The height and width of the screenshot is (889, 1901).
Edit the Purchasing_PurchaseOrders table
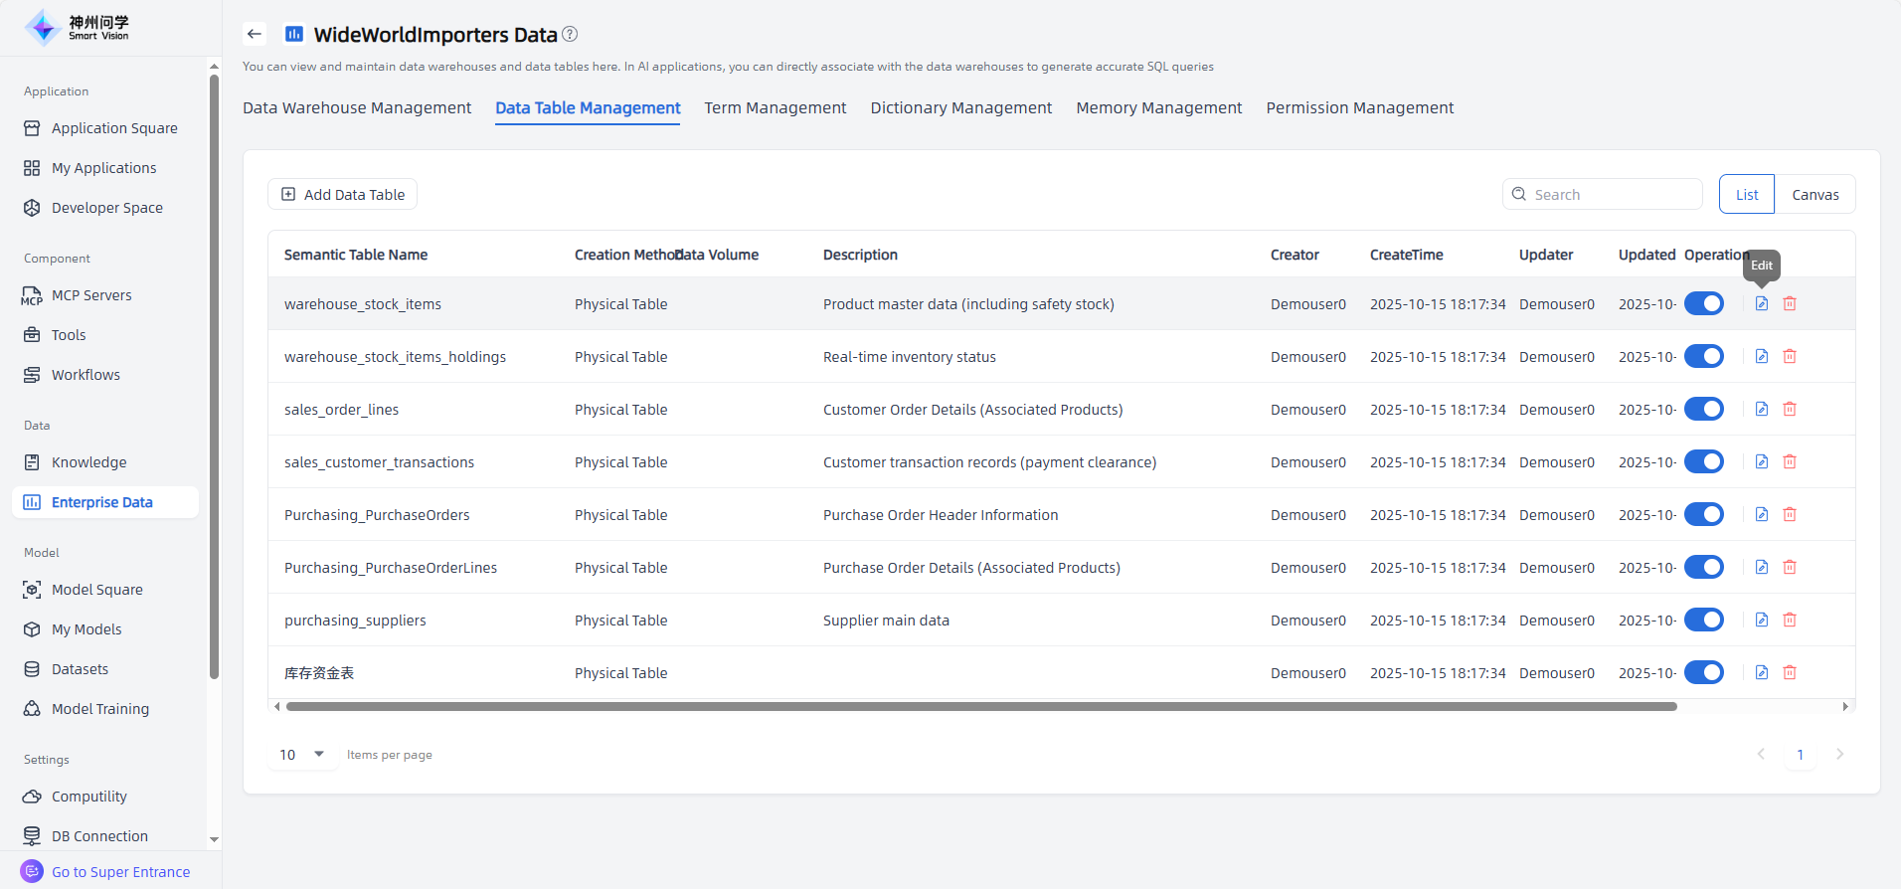click(1761, 515)
